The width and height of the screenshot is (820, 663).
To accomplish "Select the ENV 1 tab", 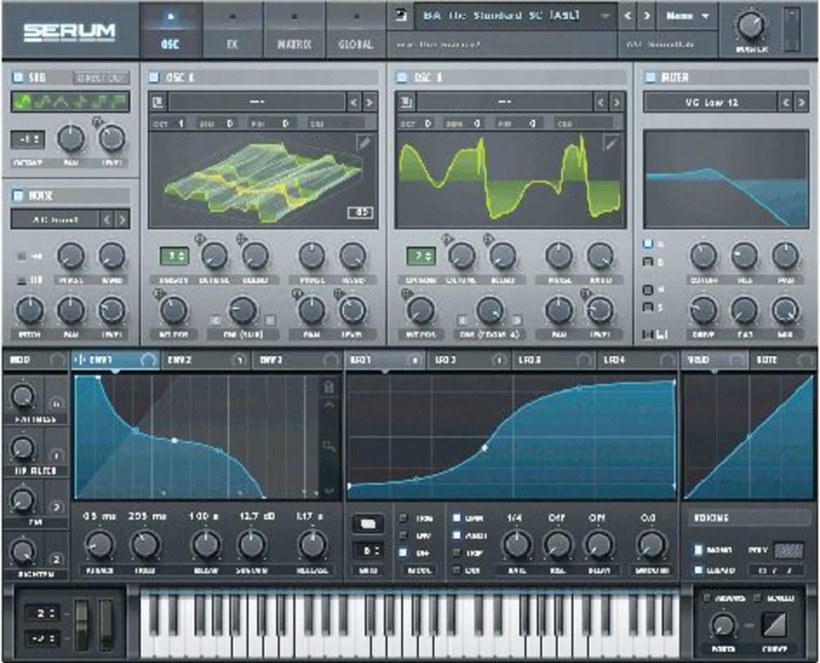I will 116,360.
